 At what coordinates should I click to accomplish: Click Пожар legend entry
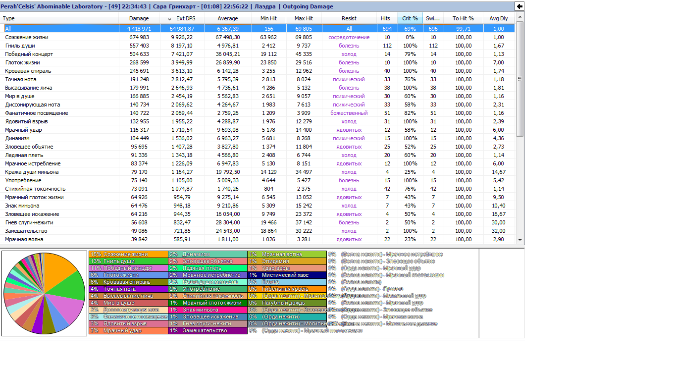pyautogui.click(x=287, y=282)
